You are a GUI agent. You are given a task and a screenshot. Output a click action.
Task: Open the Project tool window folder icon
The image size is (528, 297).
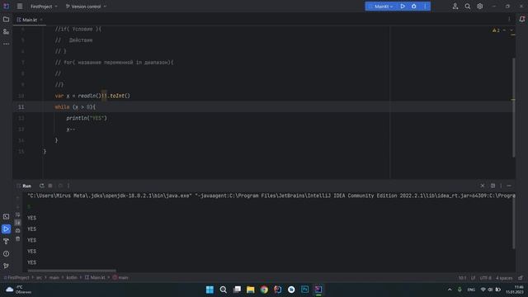click(6, 20)
